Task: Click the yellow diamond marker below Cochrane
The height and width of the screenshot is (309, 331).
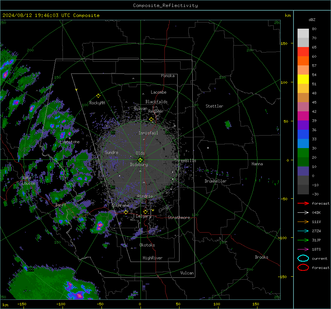Action: tap(126, 212)
